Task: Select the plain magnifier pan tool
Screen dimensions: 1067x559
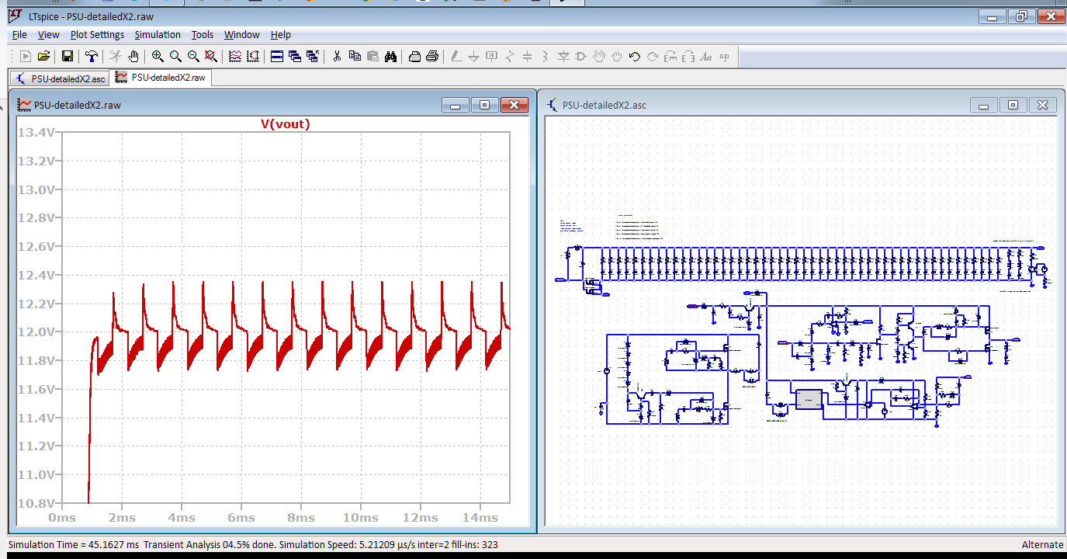Action: click(x=175, y=56)
